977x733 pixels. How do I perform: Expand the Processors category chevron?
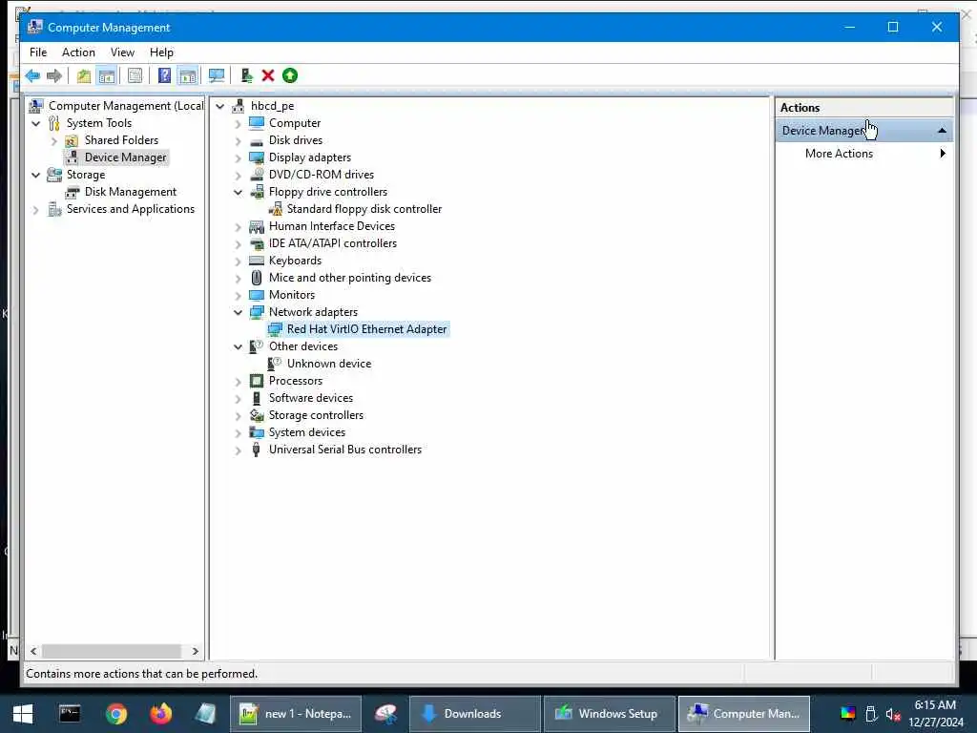(x=238, y=382)
